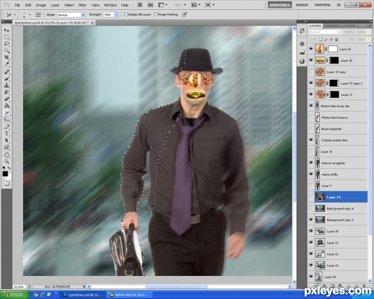
Task: Open the tool preset picker arrow
Action: pyautogui.click(x=14, y=15)
